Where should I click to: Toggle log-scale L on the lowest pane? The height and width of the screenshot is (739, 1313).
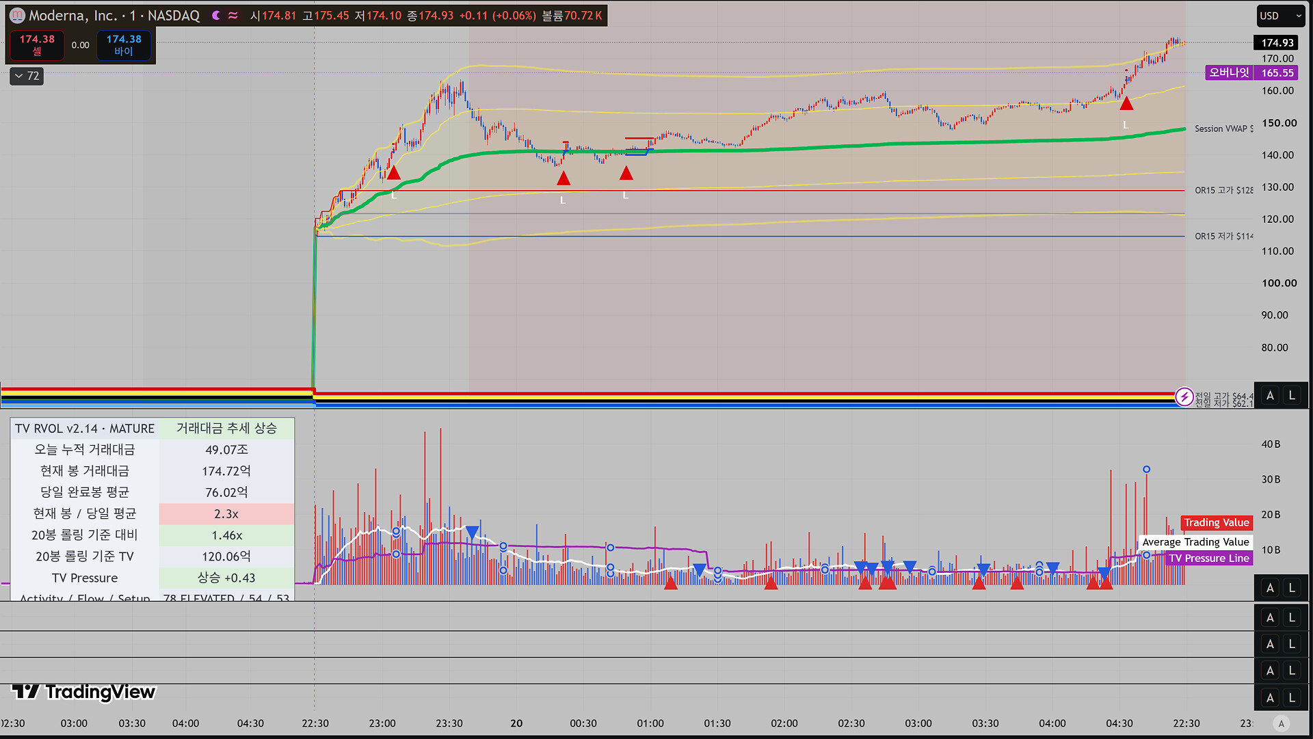point(1292,697)
